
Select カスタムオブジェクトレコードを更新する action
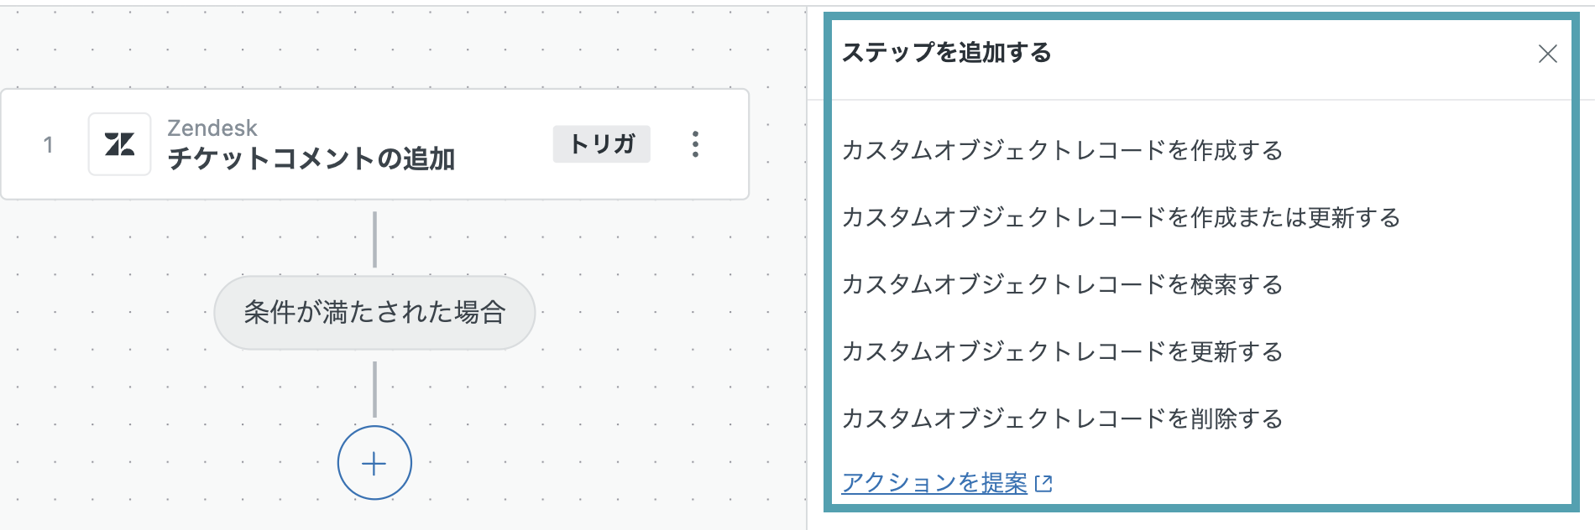click(1062, 352)
